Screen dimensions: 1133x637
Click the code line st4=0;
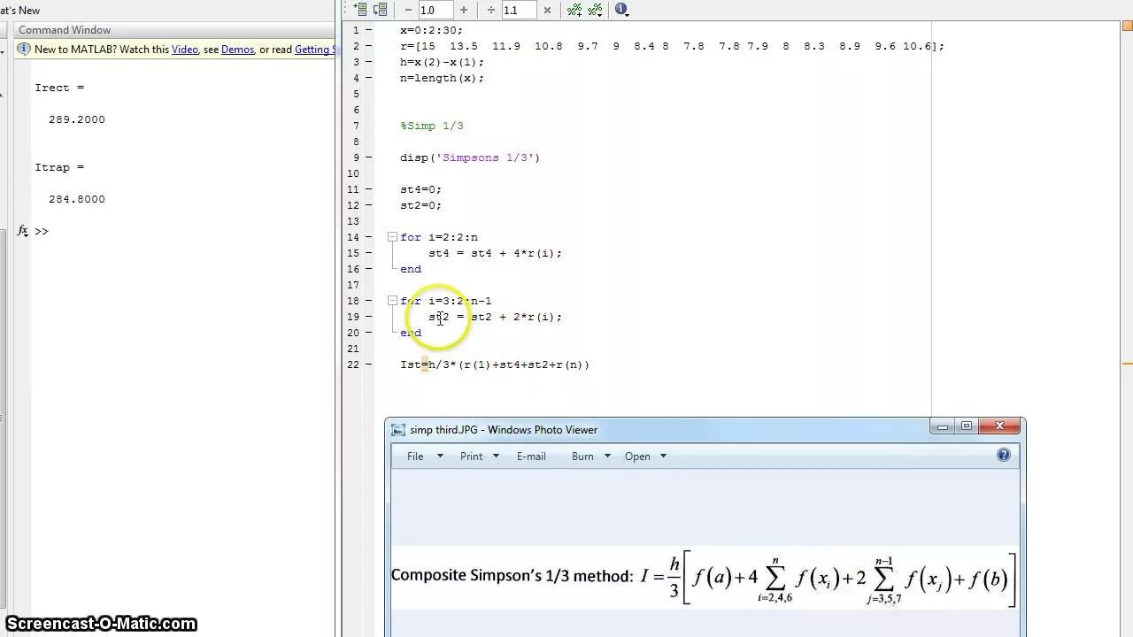click(420, 189)
